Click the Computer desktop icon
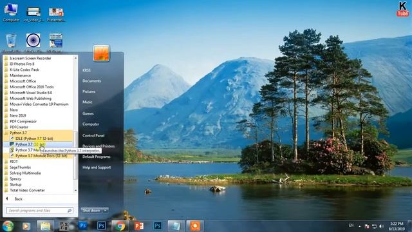 point(11,13)
